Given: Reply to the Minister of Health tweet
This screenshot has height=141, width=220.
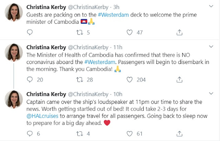Looking at the screenshot, I should click(30, 80).
